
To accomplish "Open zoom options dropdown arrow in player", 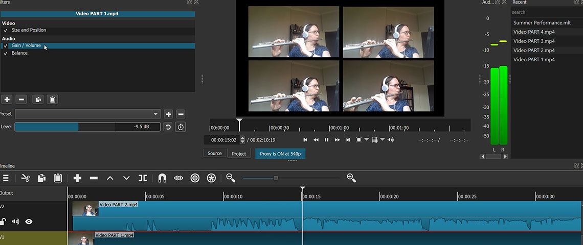I will 366,139.
